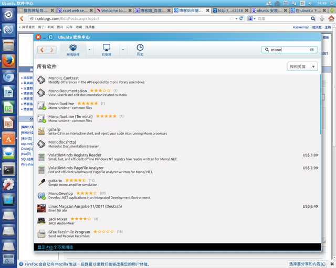Screen dimensions: 336x268
Task: Select Mono Runtime app icon
Action: coord(41,106)
